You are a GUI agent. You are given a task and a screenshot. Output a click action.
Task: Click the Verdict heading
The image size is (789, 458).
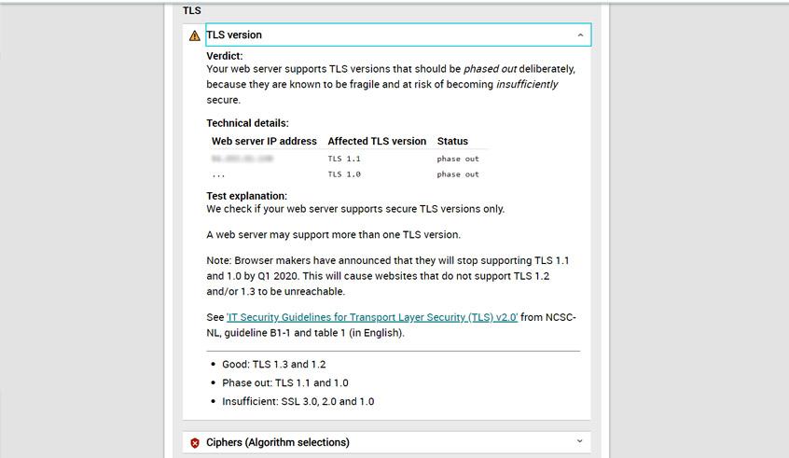pos(225,56)
